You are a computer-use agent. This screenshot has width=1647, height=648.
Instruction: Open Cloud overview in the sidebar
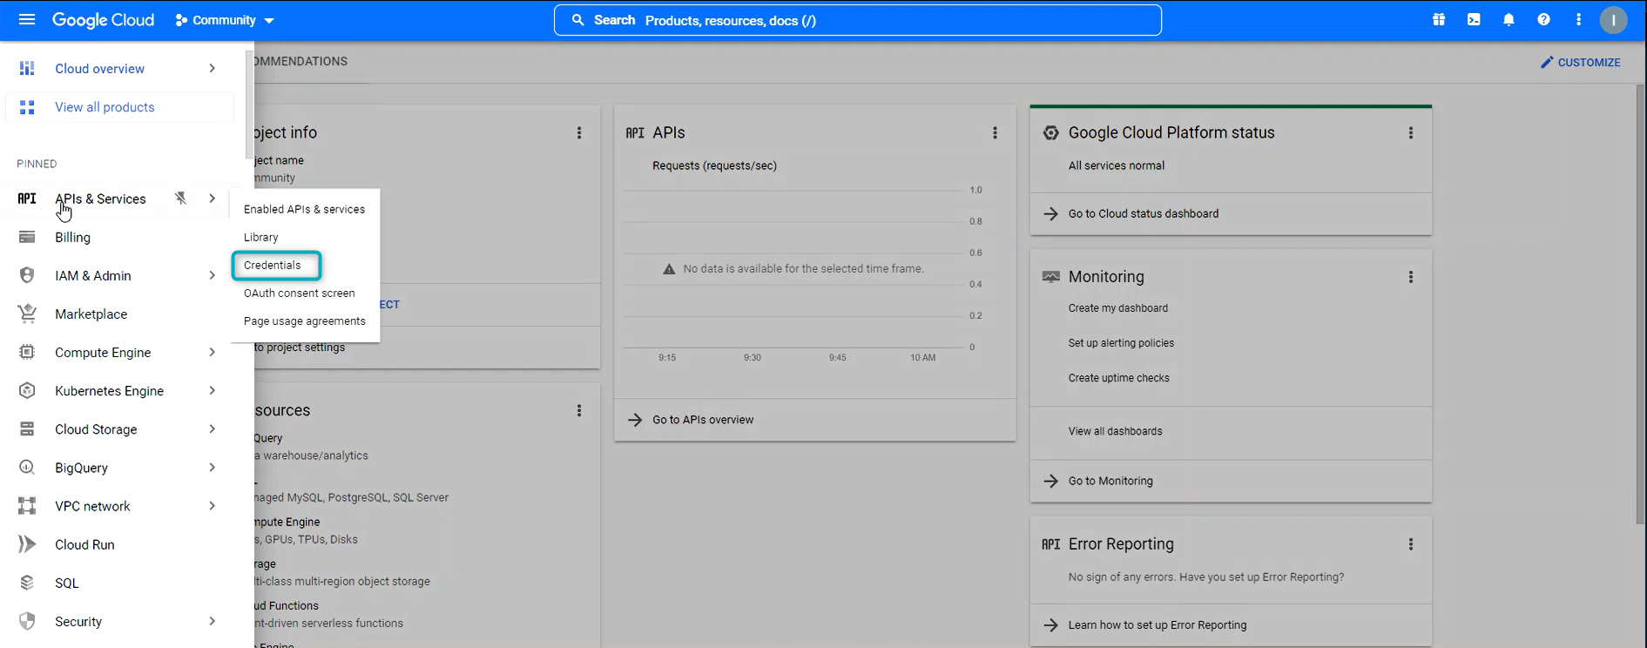100,69
